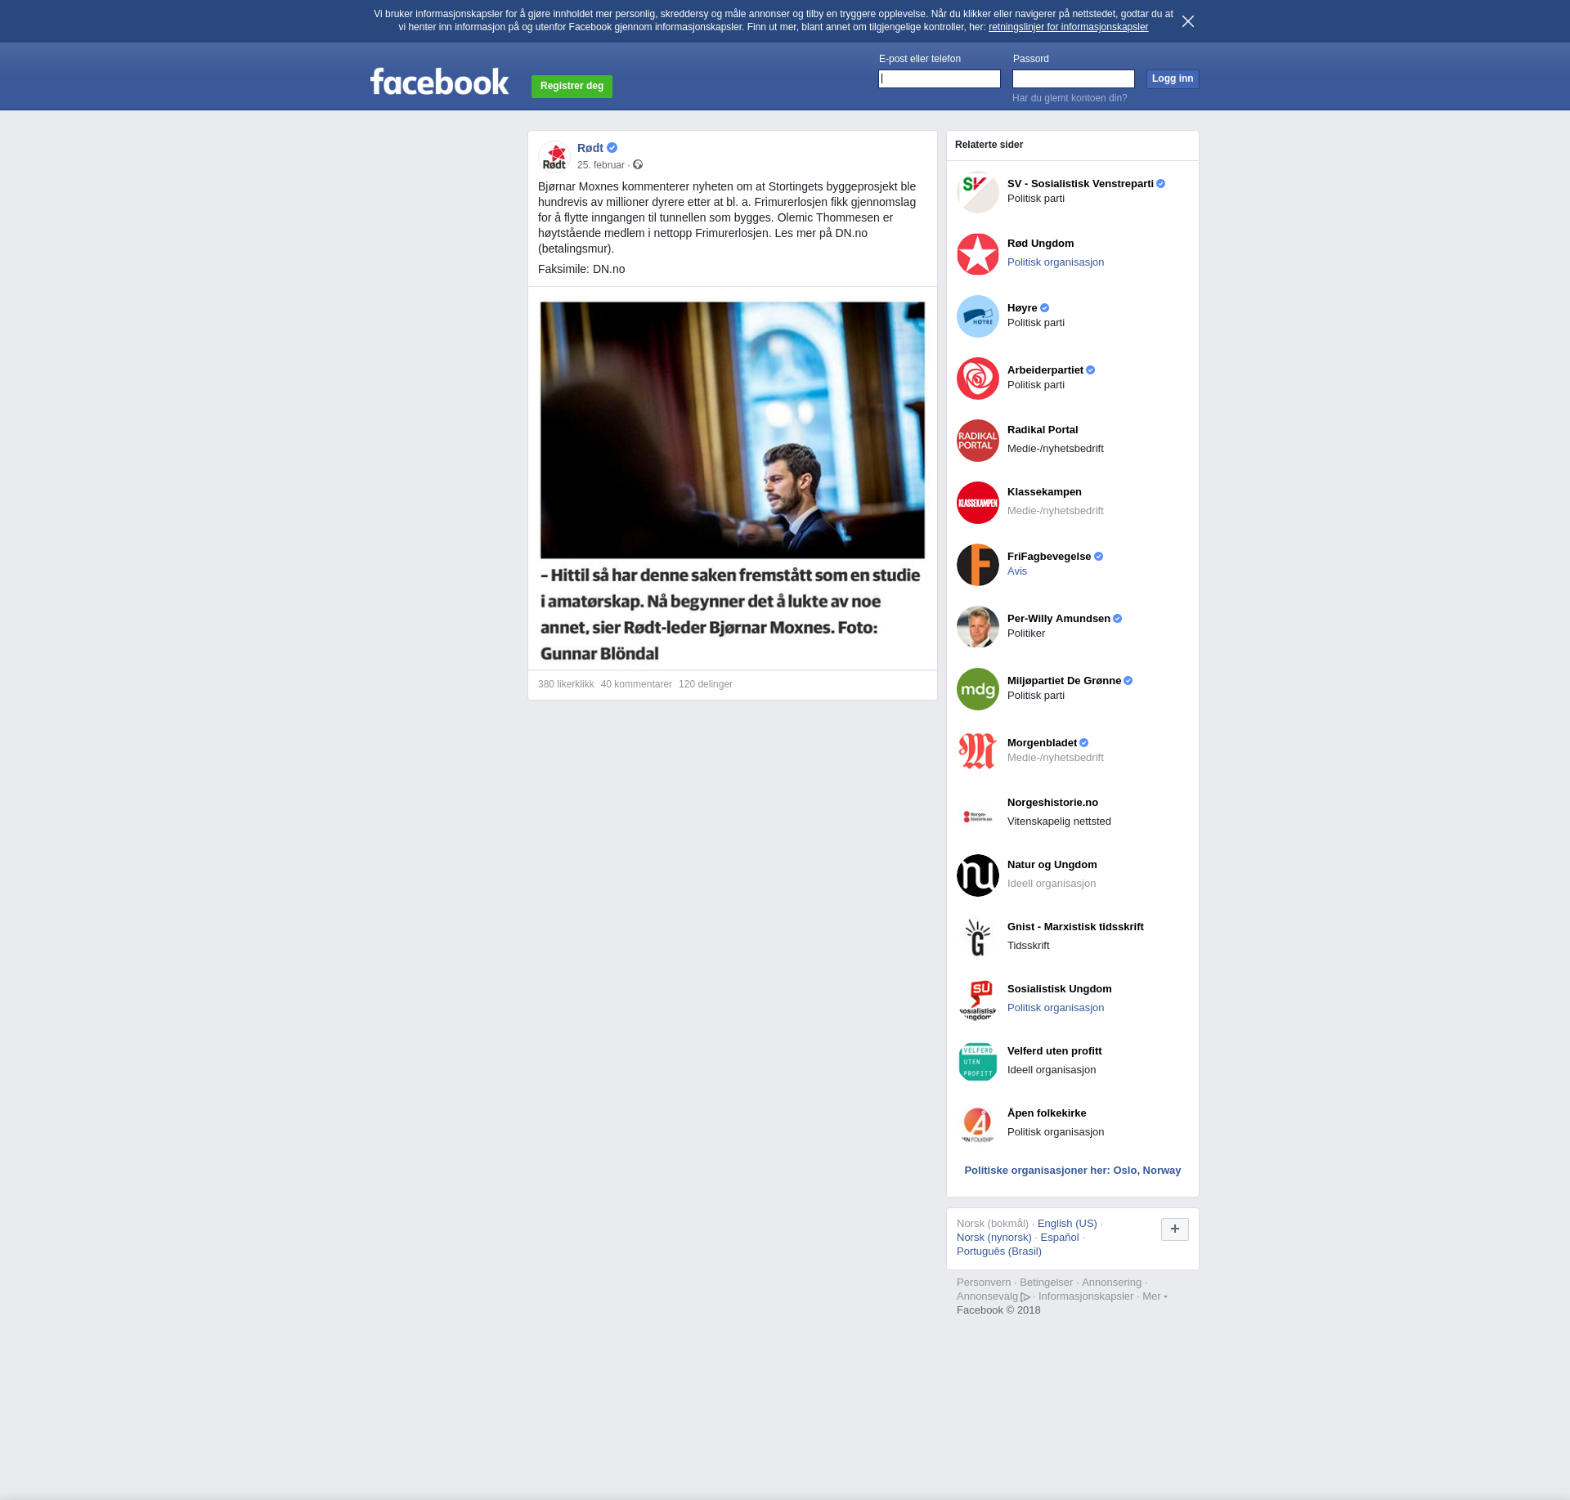Click the Radikal Portal logo

click(x=978, y=441)
